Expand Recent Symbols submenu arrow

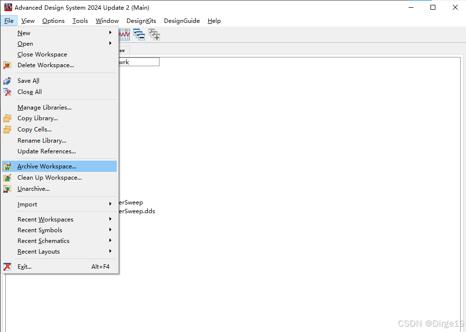110,230
